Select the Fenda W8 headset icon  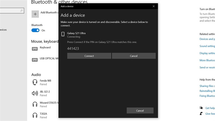tap(35, 82)
